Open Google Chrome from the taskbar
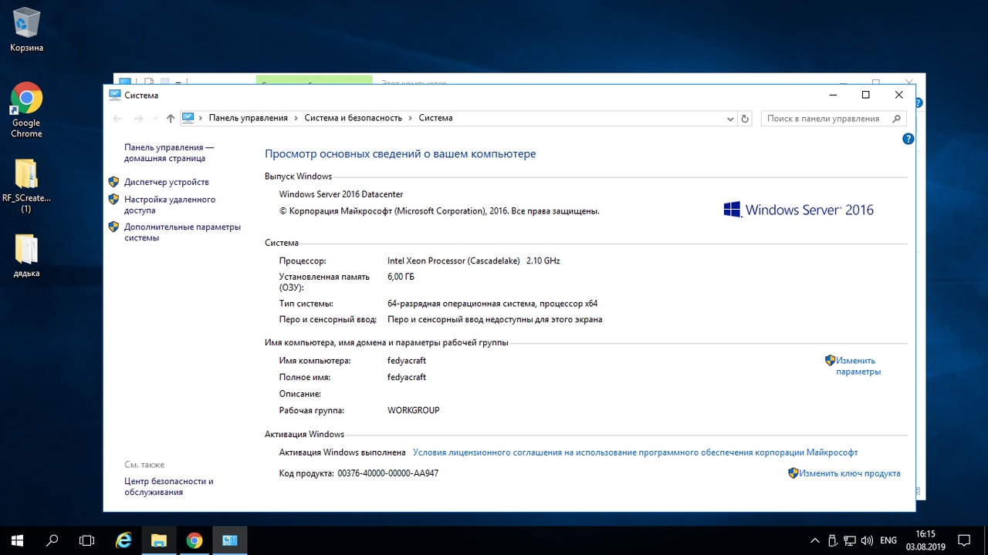Image resolution: width=988 pixels, height=555 pixels. point(194,540)
